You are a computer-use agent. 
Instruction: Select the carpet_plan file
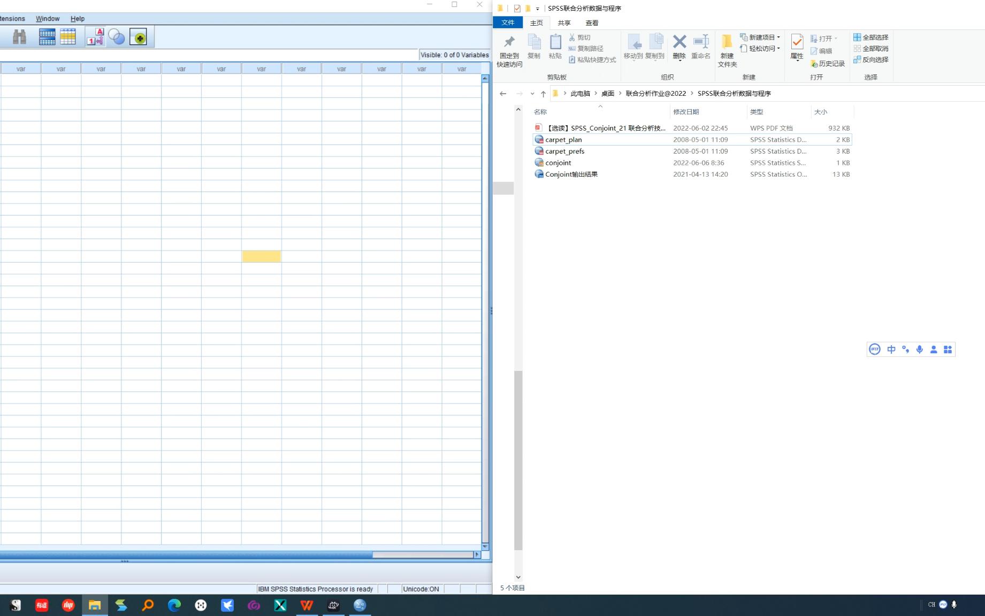coord(692,140)
